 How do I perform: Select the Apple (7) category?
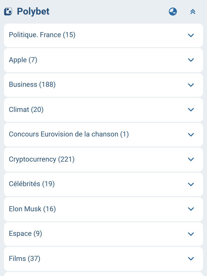(x=23, y=60)
